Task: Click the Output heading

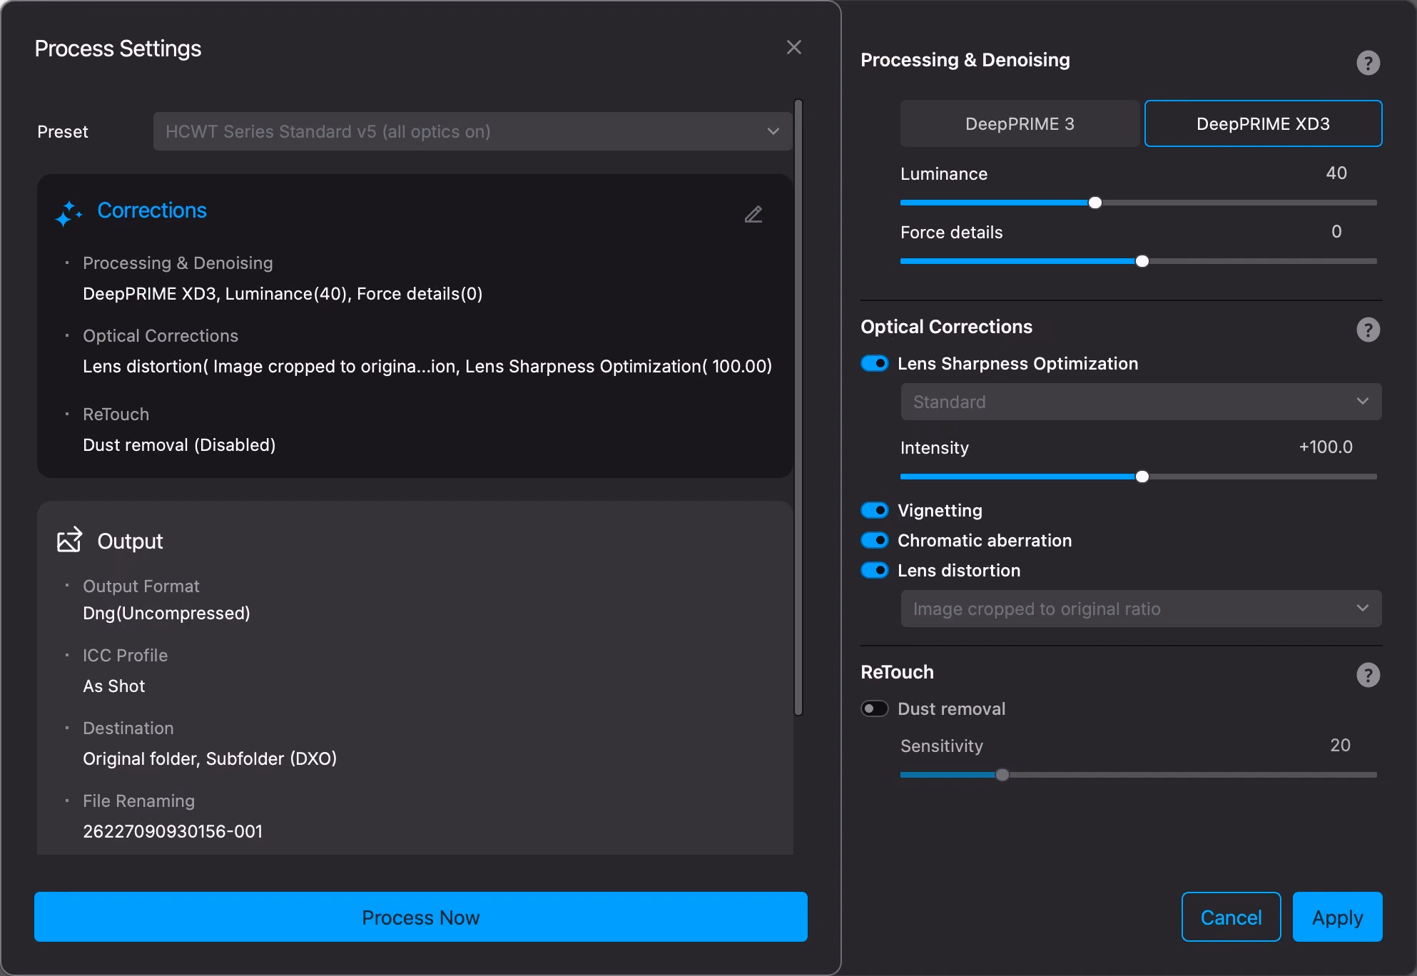Action: click(x=130, y=542)
